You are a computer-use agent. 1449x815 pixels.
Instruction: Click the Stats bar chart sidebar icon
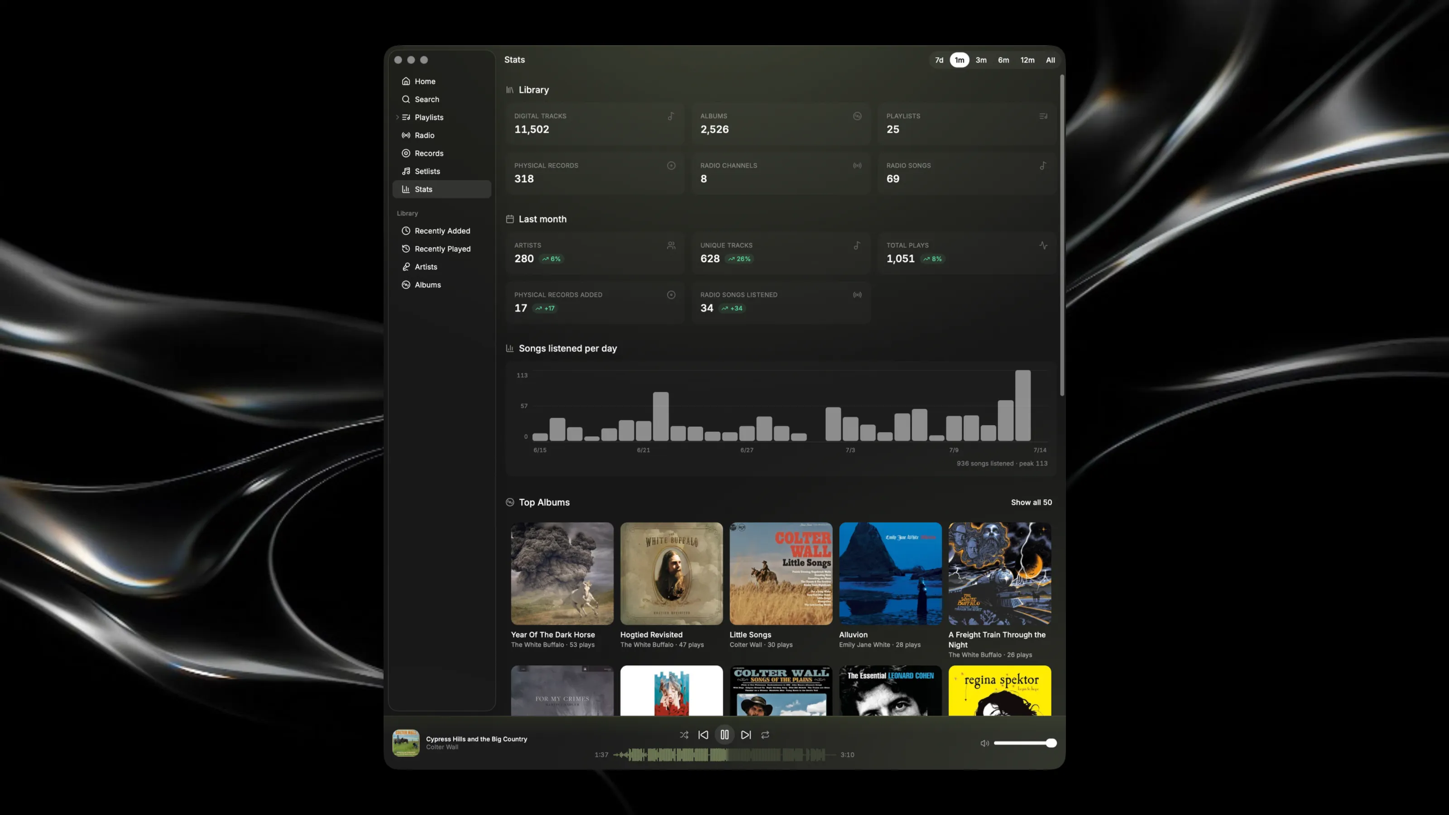tap(406, 190)
